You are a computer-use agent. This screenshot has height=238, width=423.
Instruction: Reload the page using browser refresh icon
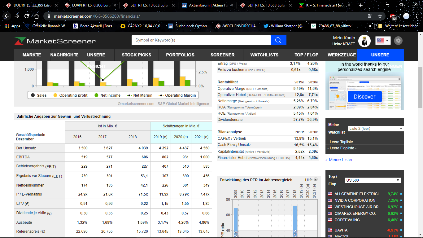[x=27, y=16]
